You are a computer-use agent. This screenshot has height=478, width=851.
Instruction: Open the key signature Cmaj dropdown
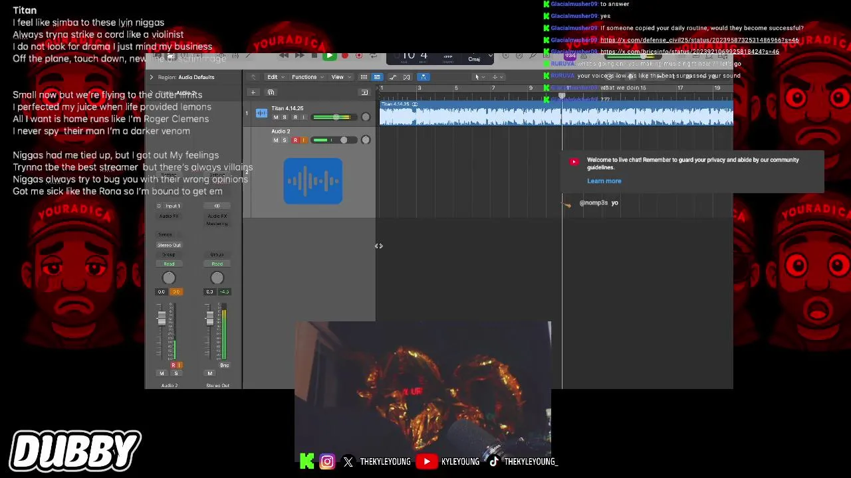click(x=474, y=59)
